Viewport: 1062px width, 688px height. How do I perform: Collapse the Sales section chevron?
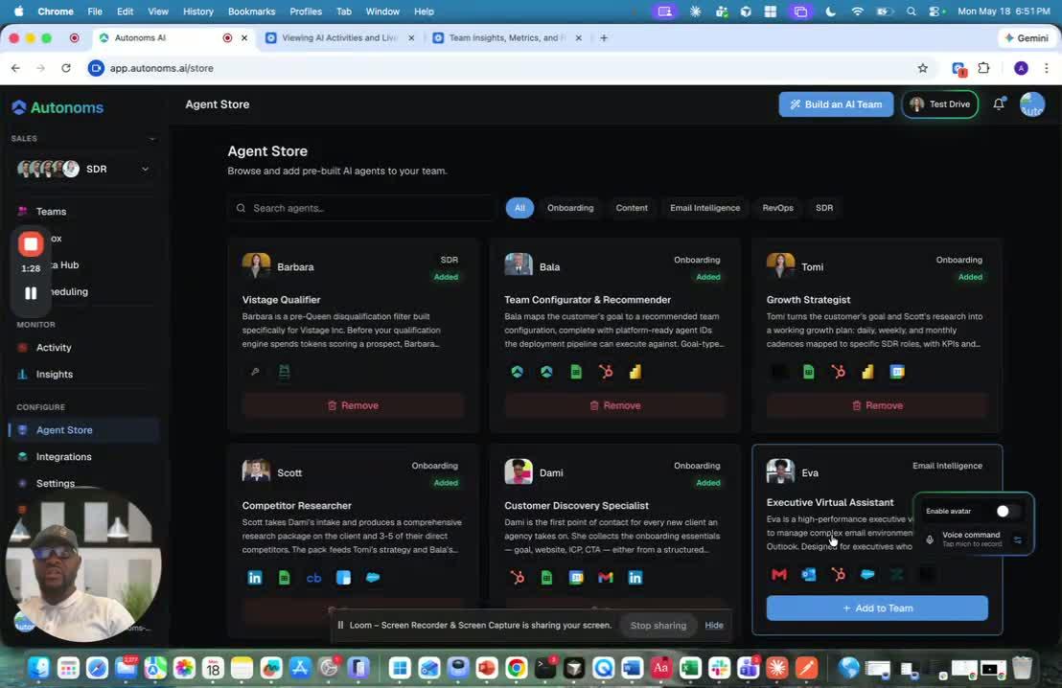coord(151,138)
